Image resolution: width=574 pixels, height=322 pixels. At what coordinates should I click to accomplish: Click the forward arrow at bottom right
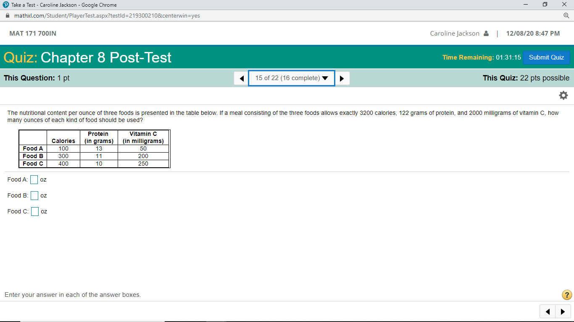pos(563,312)
